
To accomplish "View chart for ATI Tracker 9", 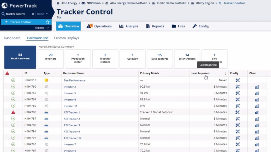I will coord(257,132).
